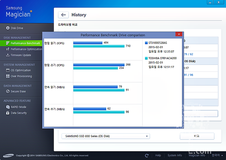Click the back arrow beside History
The height and width of the screenshot is (160, 226).
pyautogui.click(x=63, y=15)
